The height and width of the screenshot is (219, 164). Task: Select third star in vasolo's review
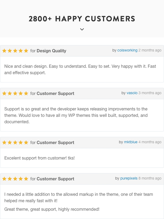coord(15,93)
